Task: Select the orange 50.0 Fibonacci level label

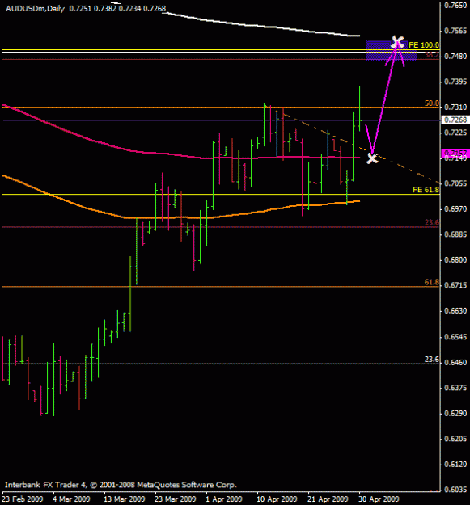Action: point(432,103)
